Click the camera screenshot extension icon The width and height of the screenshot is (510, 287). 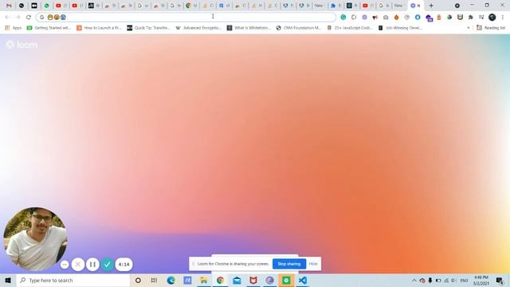tap(386, 18)
